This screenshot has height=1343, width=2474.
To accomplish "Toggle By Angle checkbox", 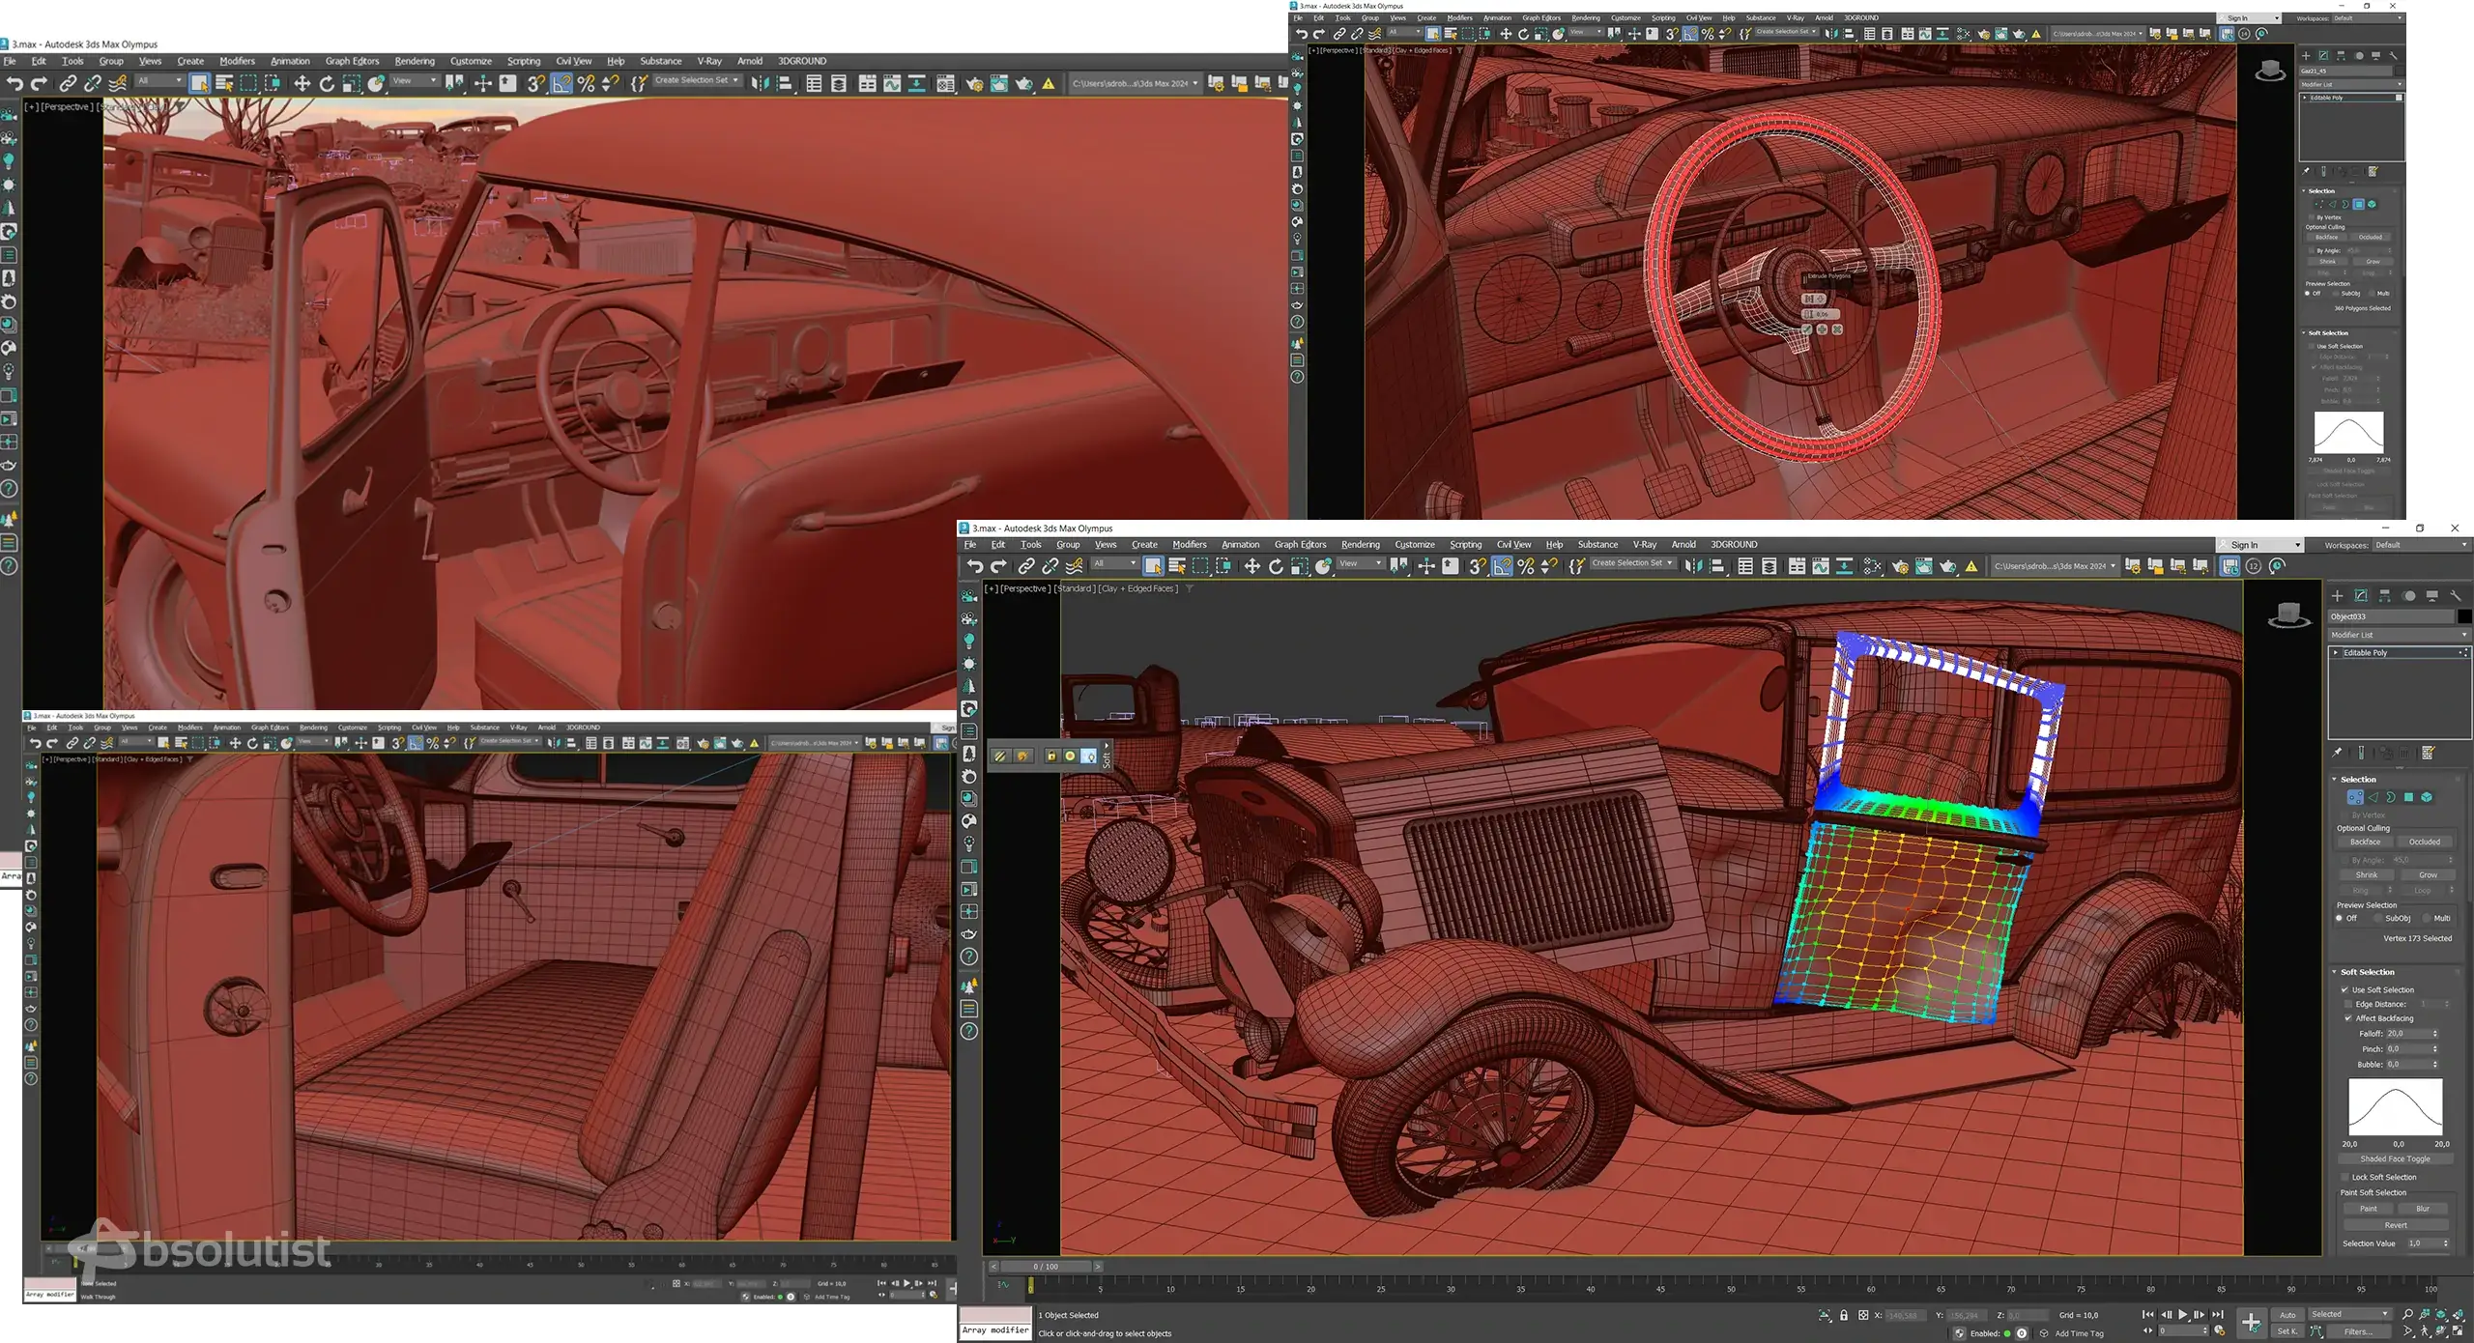I will click(x=2345, y=860).
